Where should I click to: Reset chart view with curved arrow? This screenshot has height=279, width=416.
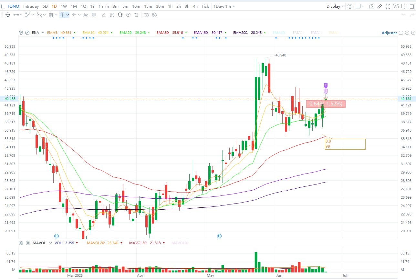[x=401, y=33]
